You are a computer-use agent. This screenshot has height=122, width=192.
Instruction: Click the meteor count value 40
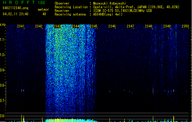click(x=44, y=14)
